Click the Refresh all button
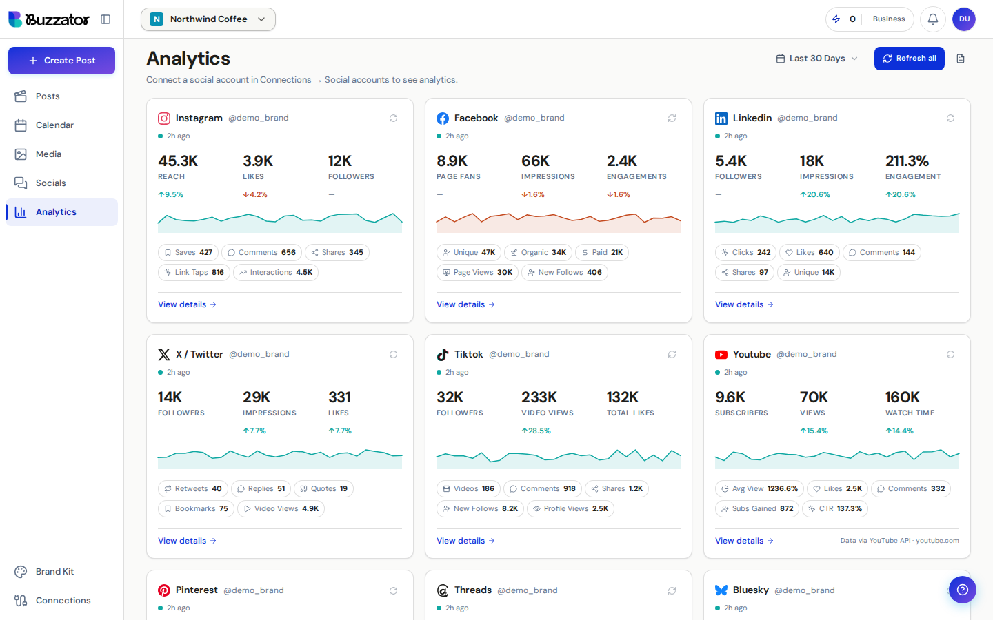 coord(910,59)
